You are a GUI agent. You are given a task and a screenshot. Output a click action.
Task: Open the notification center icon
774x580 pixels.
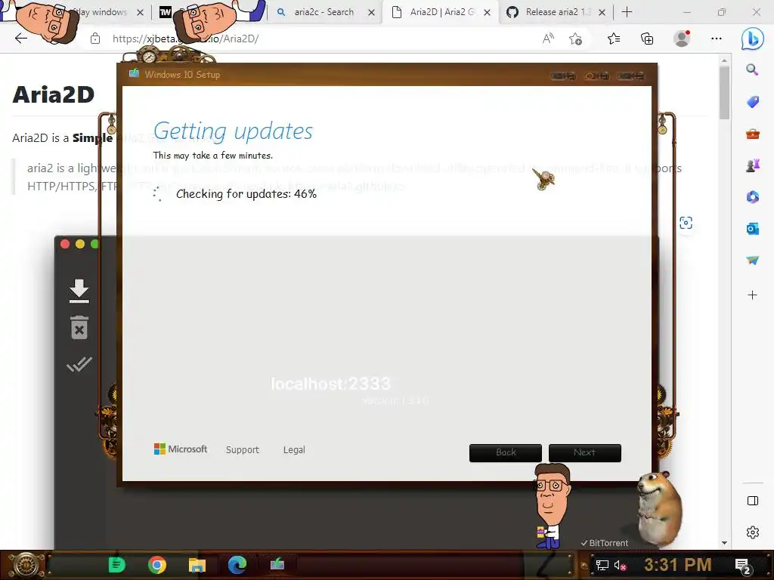tap(742, 566)
